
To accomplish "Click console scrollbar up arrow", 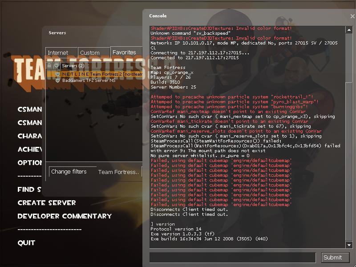I will 349,29.
